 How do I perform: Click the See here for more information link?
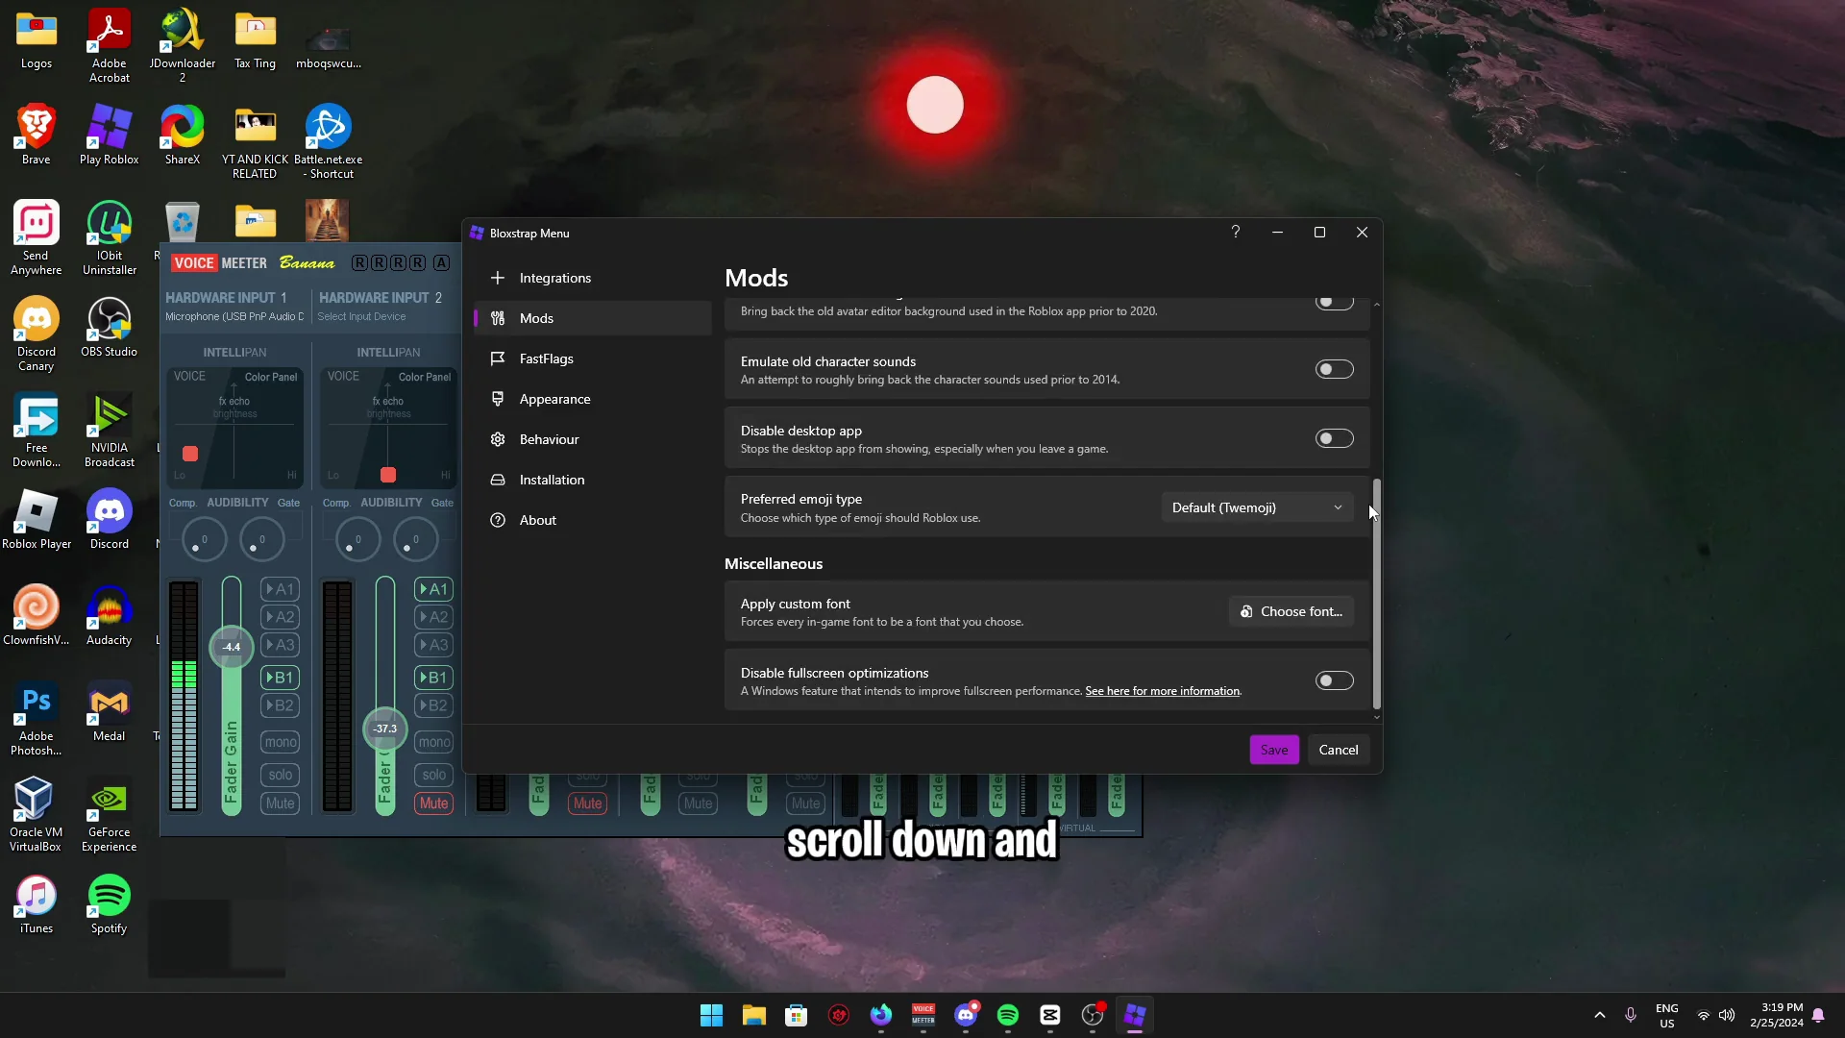tap(1161, 690)
